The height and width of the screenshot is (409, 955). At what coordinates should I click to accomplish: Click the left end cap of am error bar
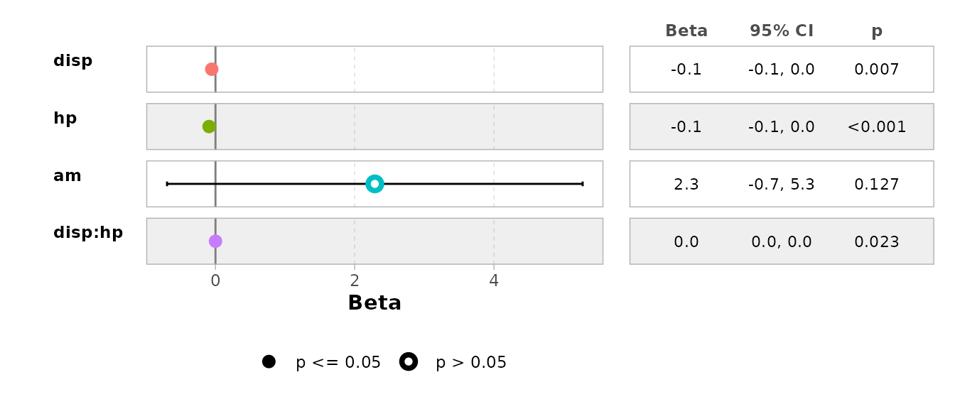167,184
